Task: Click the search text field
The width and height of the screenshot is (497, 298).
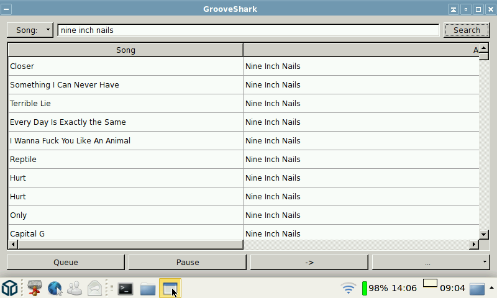Action: coord(248,30)
